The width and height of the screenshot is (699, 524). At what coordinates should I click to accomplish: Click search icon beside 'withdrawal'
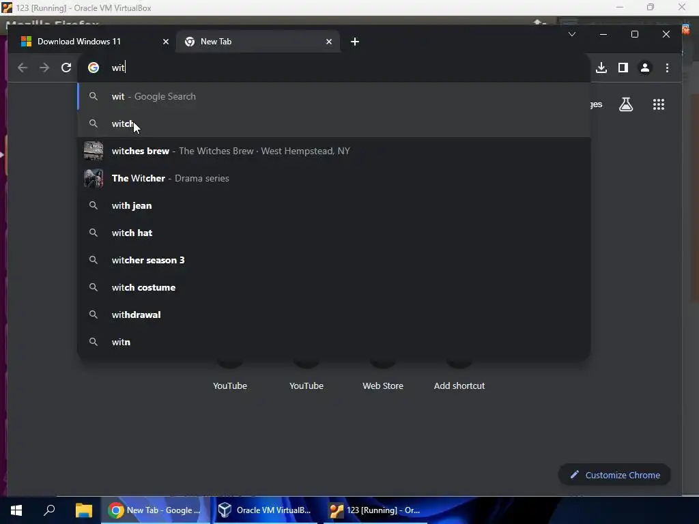pyautogui.click(x=93, y=315)
